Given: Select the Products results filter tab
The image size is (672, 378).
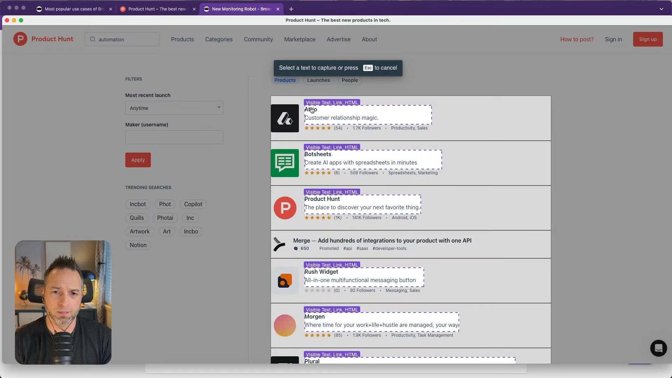Looking at the screenshot, I should point(285,80).
